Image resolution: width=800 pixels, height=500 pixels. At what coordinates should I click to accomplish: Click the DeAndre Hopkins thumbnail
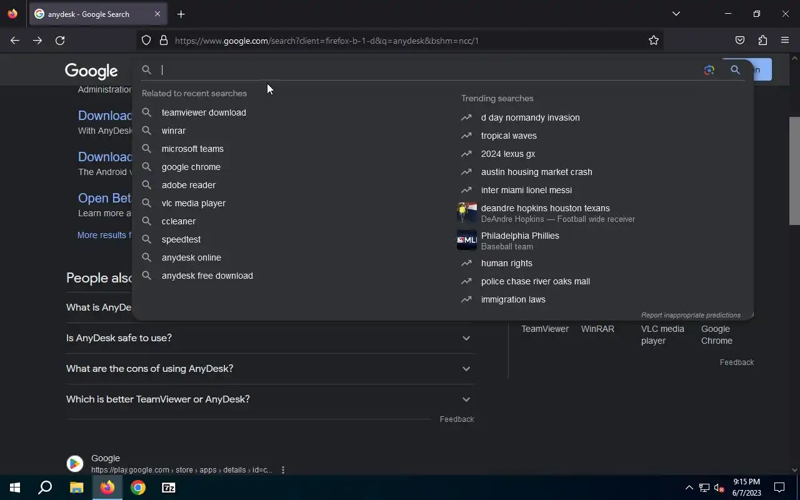tap(467, 213)
